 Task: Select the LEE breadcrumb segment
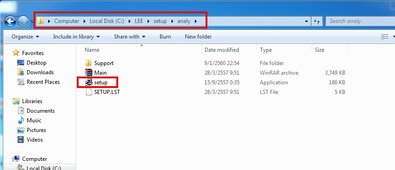pyautogui.click(x=139, y=21)
